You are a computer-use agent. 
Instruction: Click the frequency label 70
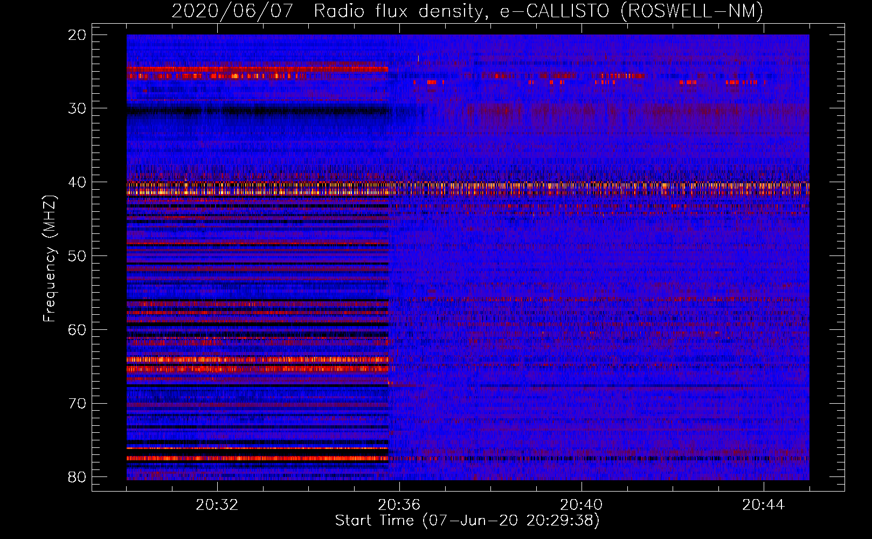tap(78, 404)
